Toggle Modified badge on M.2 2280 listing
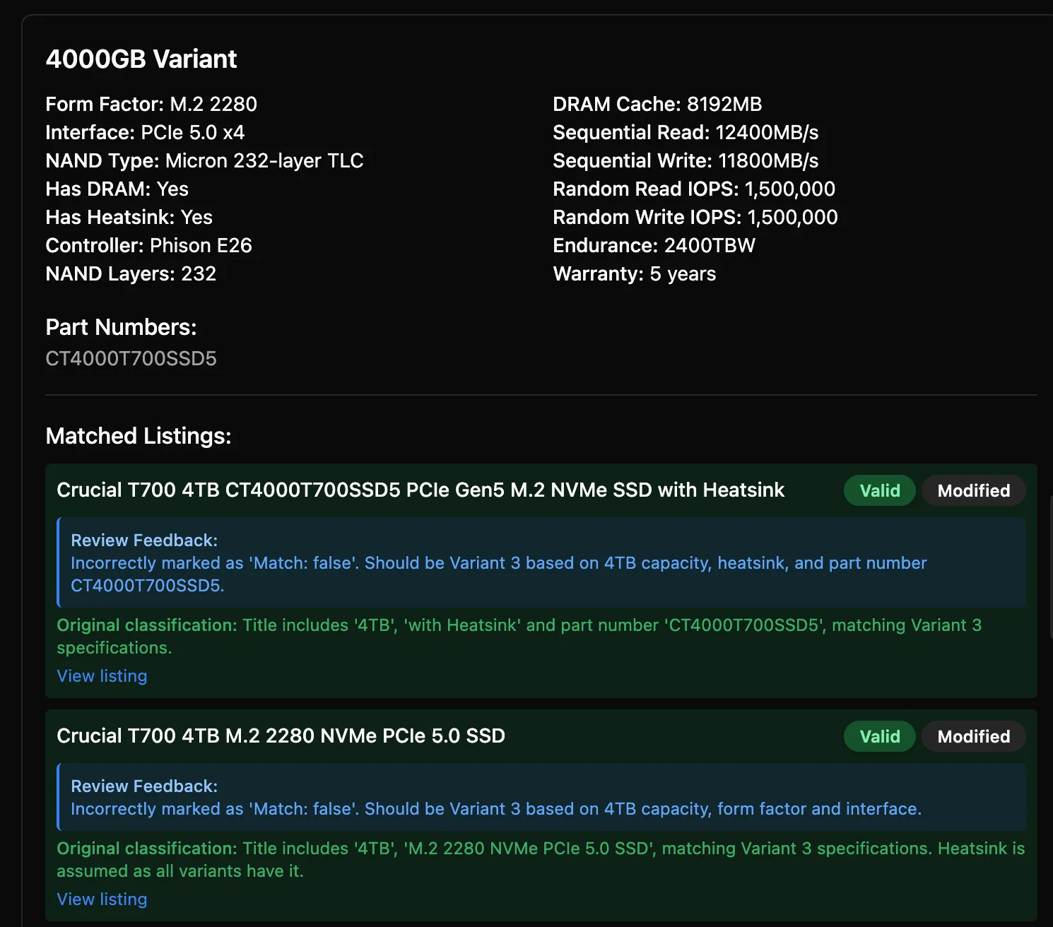Viewport: 1053px width, 927px height. coord(973,737)
